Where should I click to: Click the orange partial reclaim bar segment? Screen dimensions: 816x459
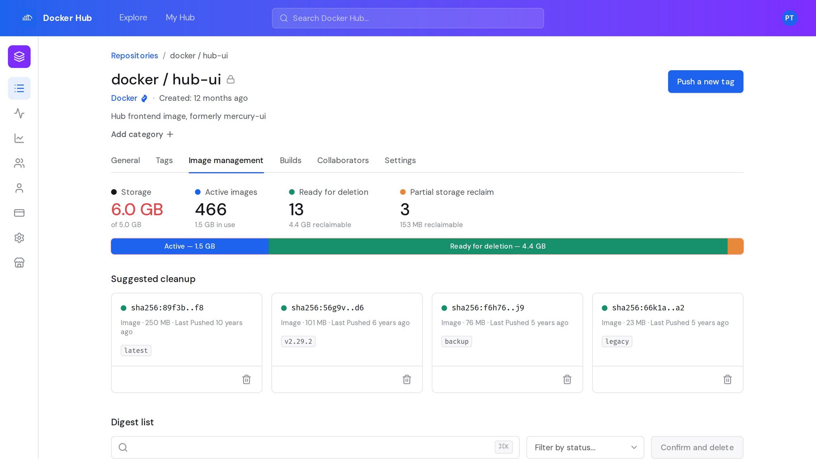(735, 246)
